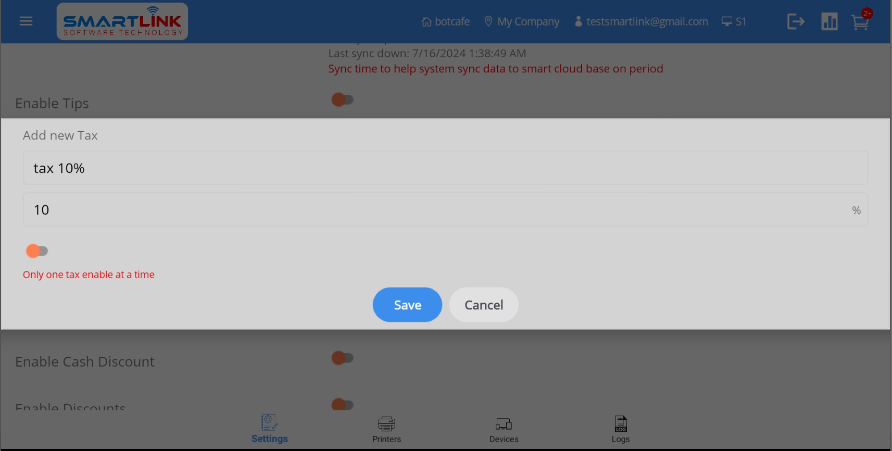The height and width of the screenshot is (451, 892).
Task: Toggle the Enable Cash Discount switch
Action: pos(343,358)
